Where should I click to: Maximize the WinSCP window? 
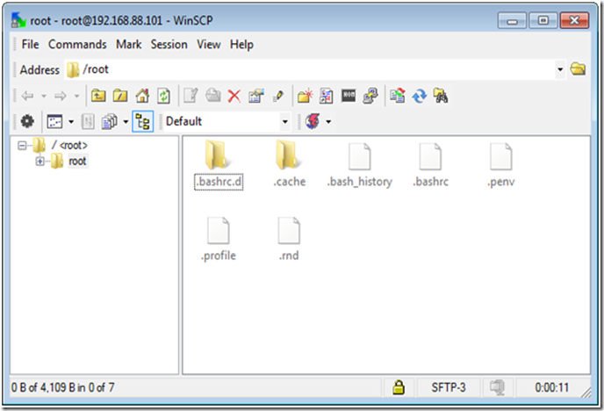tap(543, 20)
